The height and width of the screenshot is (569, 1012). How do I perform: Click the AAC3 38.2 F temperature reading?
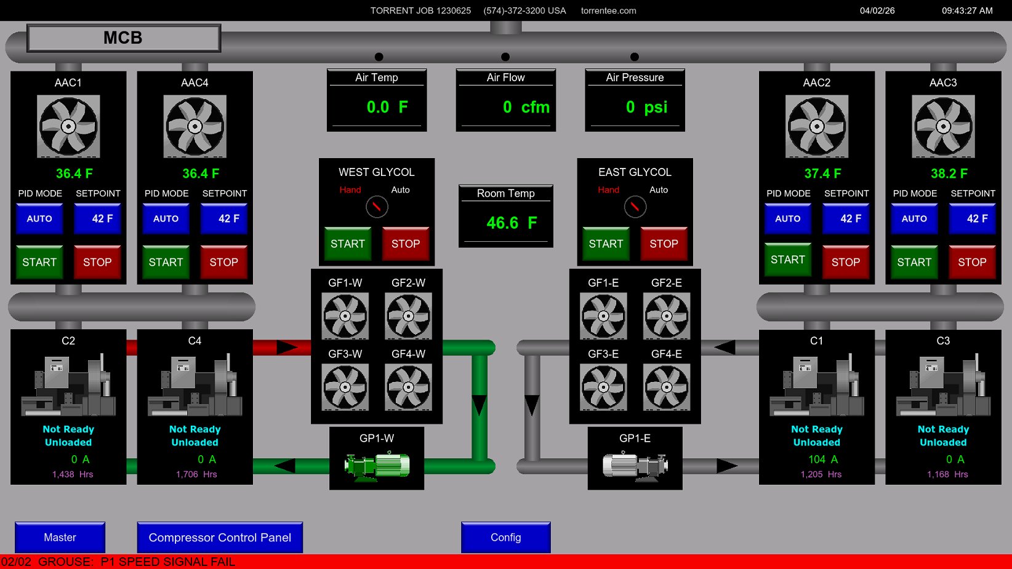coord(949,173)
